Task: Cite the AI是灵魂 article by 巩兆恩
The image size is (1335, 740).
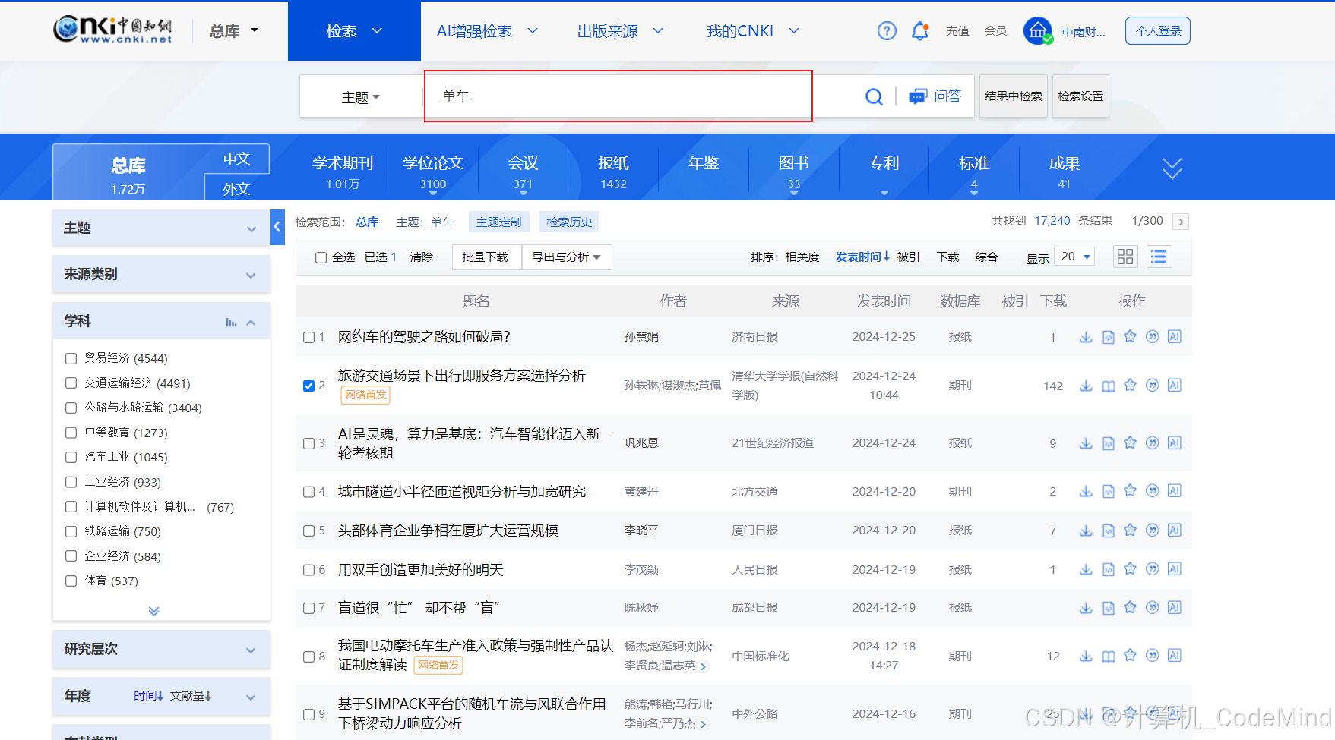Action: [x=1153, y=442]
